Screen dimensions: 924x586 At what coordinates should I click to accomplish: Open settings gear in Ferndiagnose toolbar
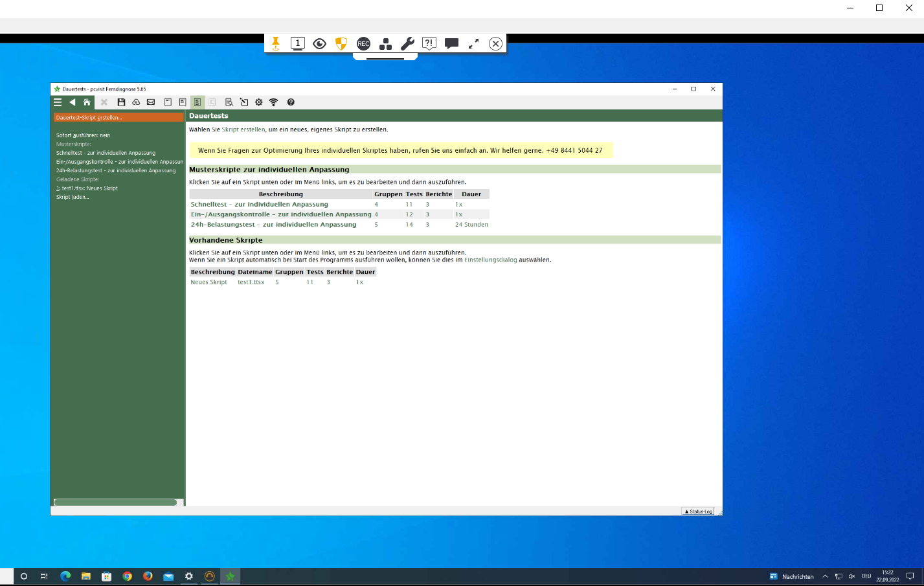259,102
